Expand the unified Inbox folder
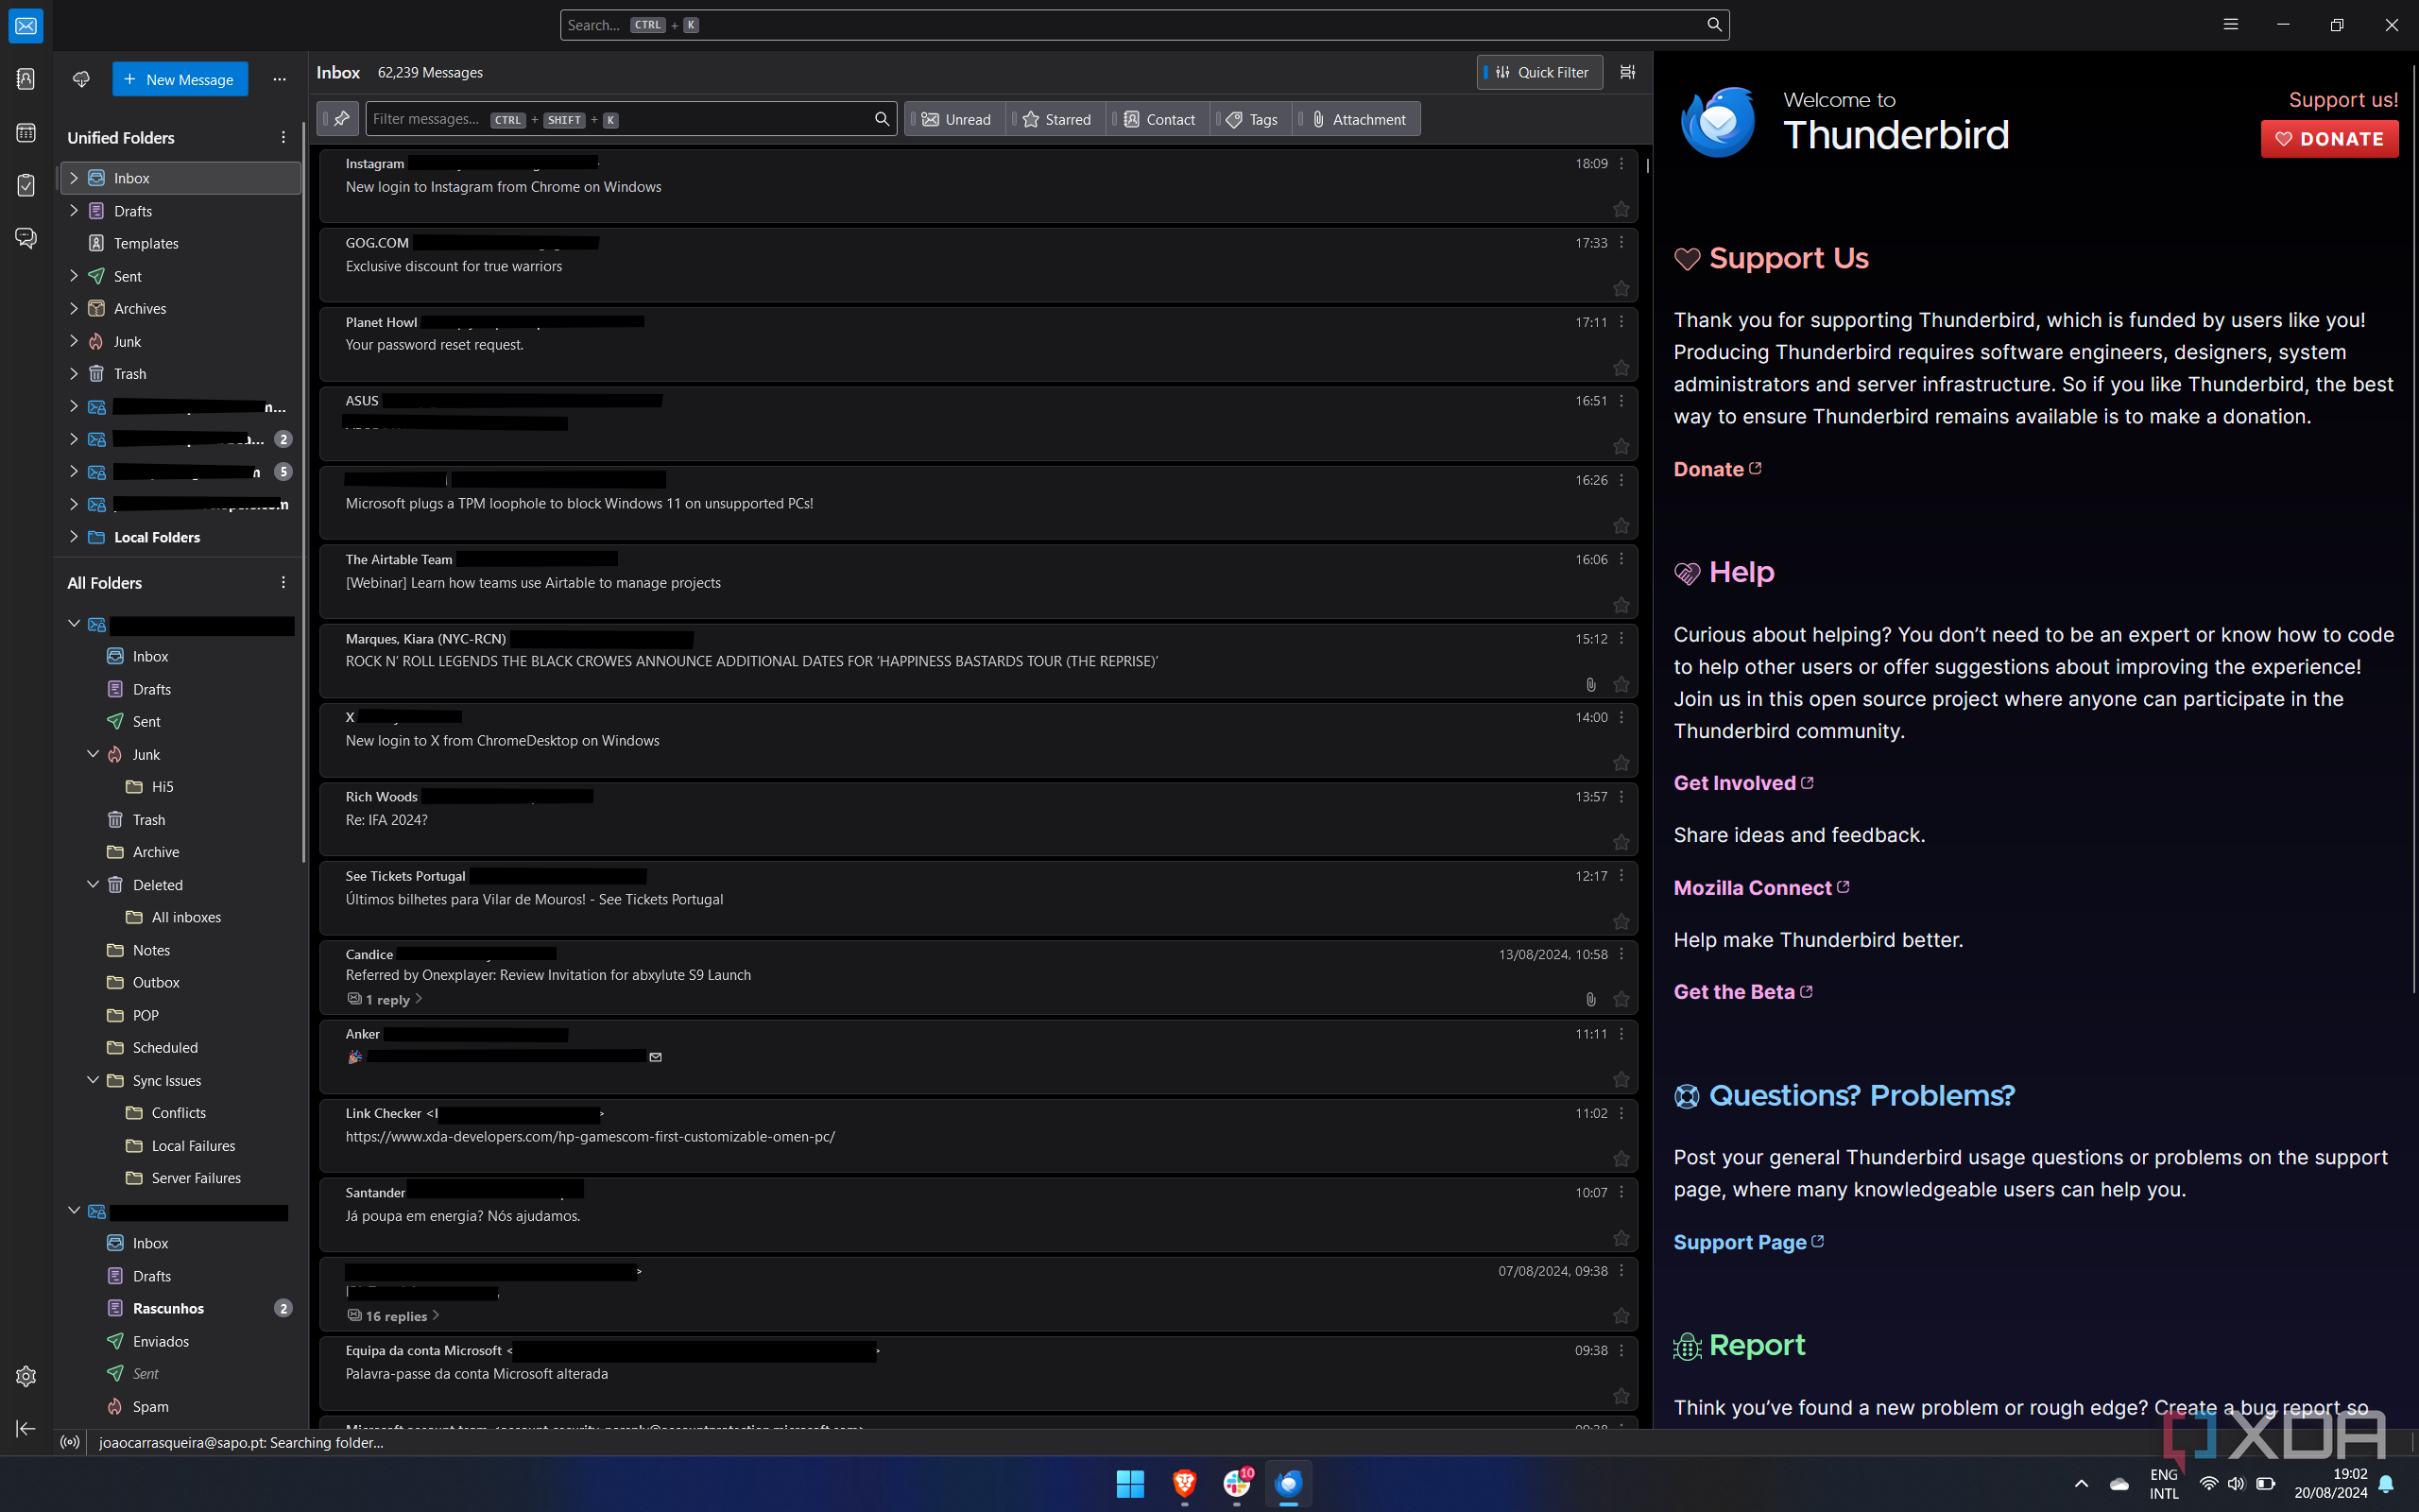This screenshot has width=2419, height=1512. [x=74, y=178]
